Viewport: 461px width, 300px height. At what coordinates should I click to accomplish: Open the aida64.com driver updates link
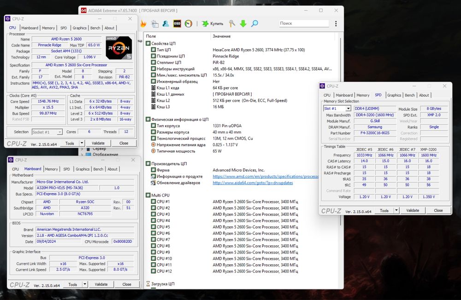(x=253, y=183)
